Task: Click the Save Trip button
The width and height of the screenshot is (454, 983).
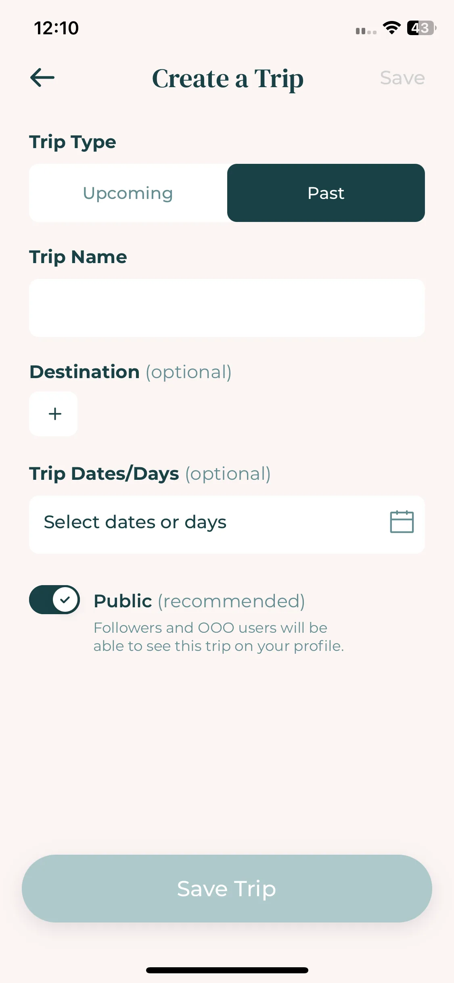Action: point(227,888)
